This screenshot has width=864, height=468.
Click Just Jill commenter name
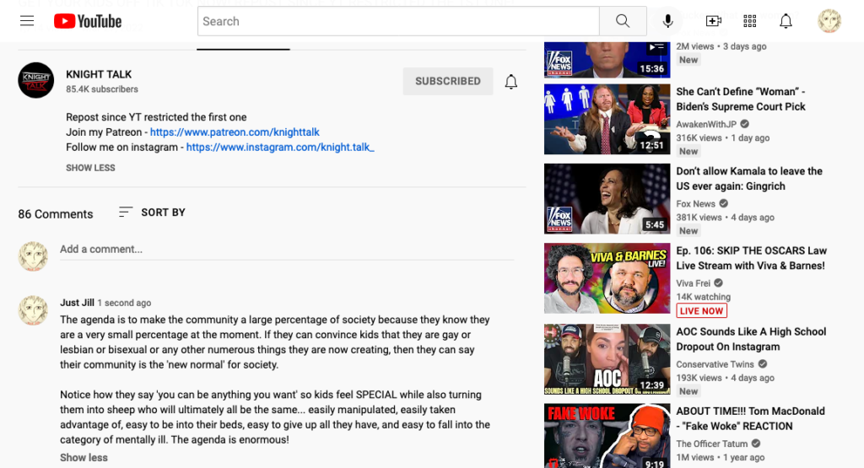click(77, 302)
